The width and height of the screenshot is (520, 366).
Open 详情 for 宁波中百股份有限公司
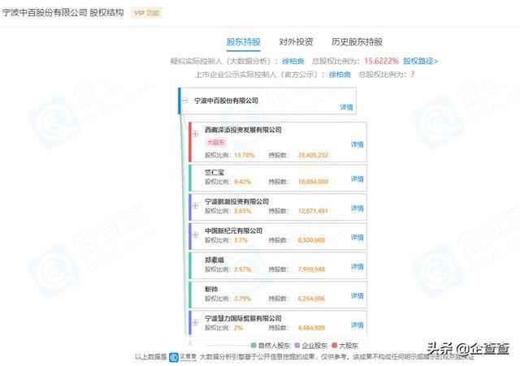click(x=346, y=107)
